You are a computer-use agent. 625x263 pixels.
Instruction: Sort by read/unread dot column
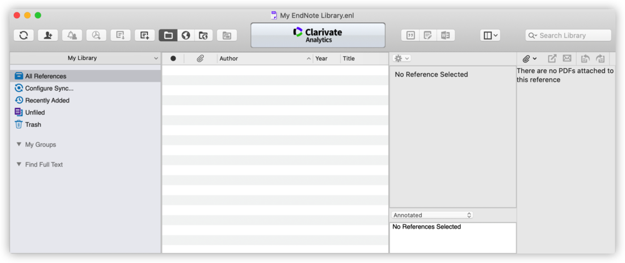[173, 59]
